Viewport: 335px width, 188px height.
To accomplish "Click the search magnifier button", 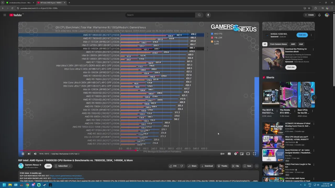I will 199,15.
